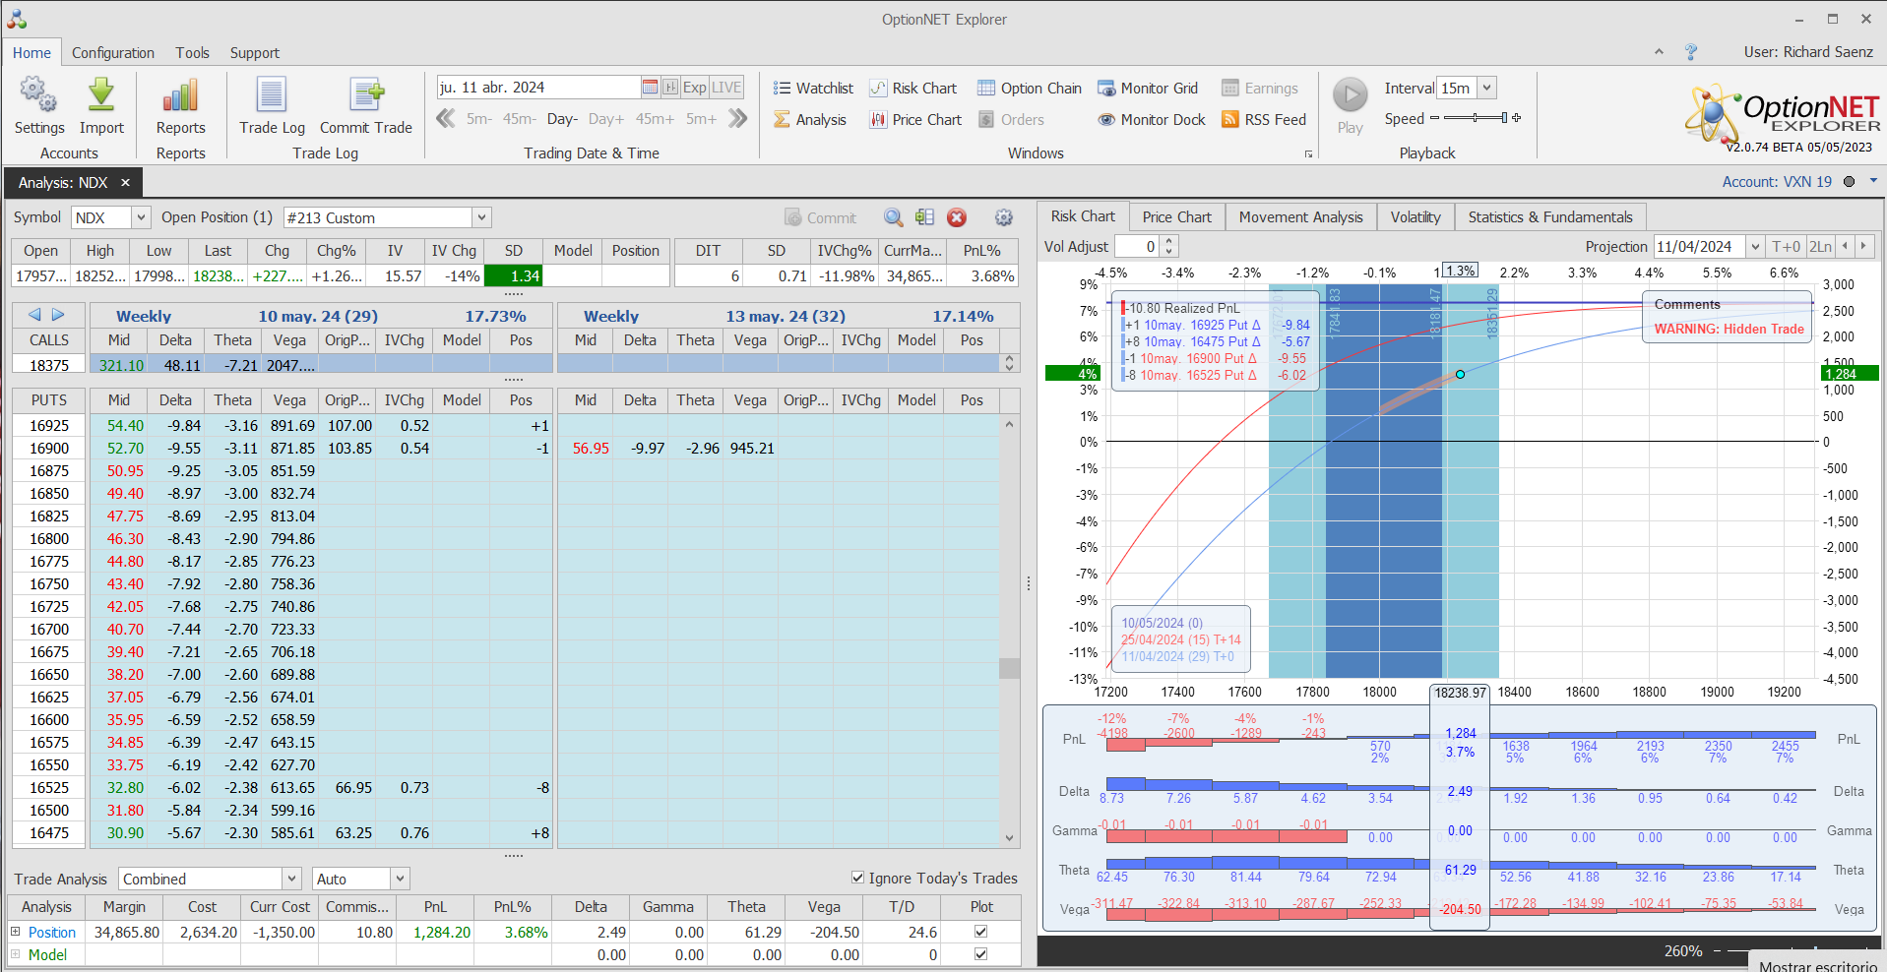Viewport: 1887px width, 972px height.
Task: Switch to the Movement Analysis tab
Action: click(1300, 217)
